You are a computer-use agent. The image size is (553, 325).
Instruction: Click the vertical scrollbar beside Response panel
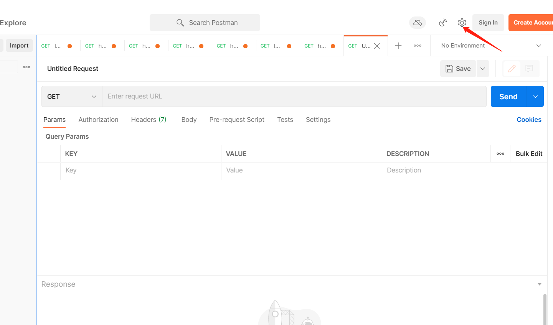point(545,309)
